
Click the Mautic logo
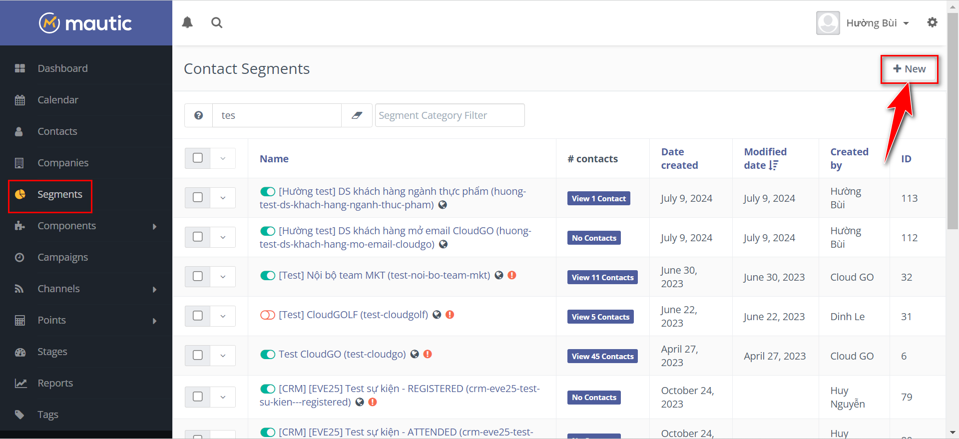coord(86,23)
